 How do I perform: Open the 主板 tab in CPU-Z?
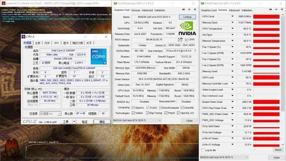[38, 43]
